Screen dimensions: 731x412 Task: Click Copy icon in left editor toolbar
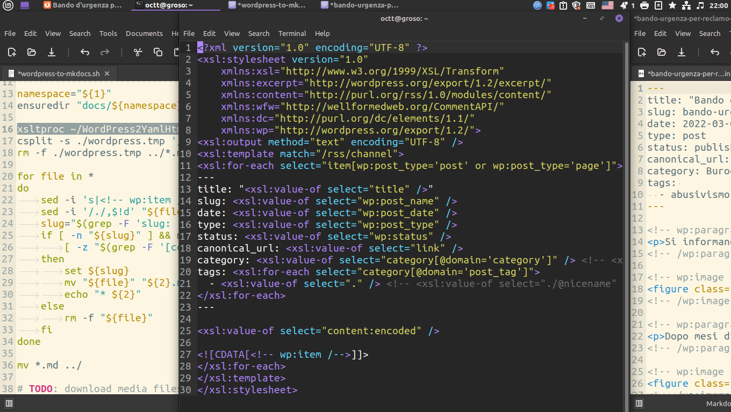[158, 52]
